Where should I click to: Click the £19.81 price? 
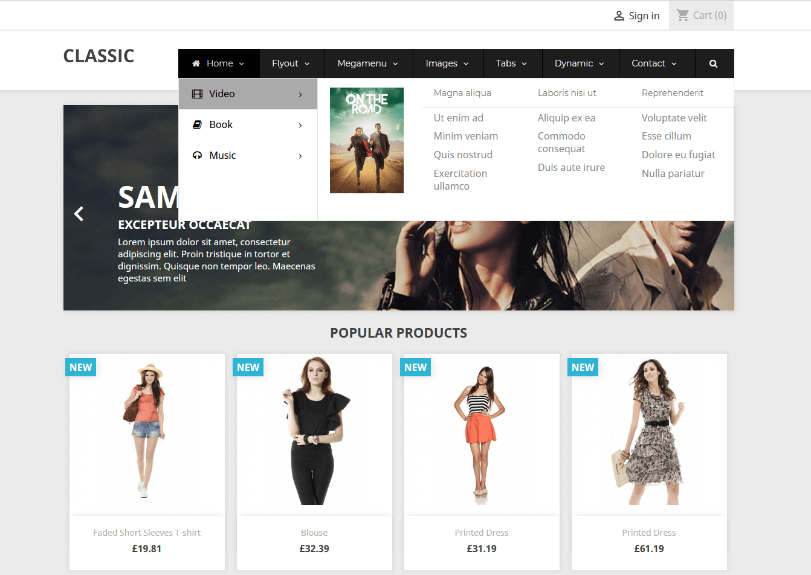(147, 548)
